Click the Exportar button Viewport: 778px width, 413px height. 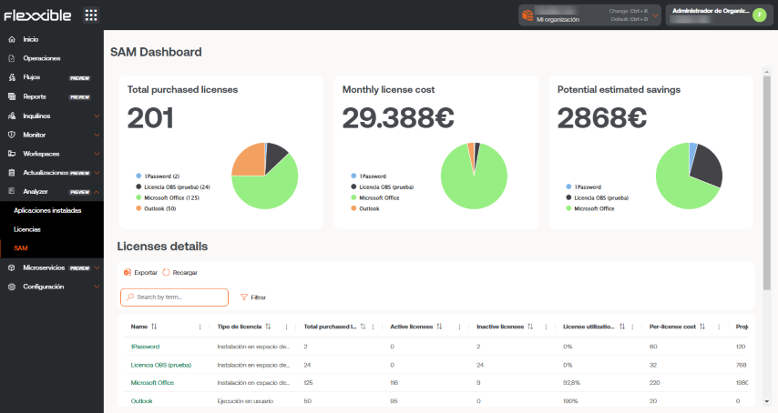(x=140, y=272)
